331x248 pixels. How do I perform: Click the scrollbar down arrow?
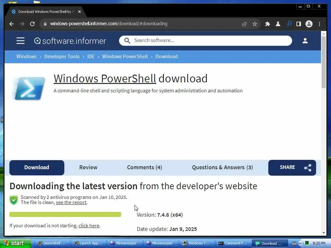coord(324,233)
